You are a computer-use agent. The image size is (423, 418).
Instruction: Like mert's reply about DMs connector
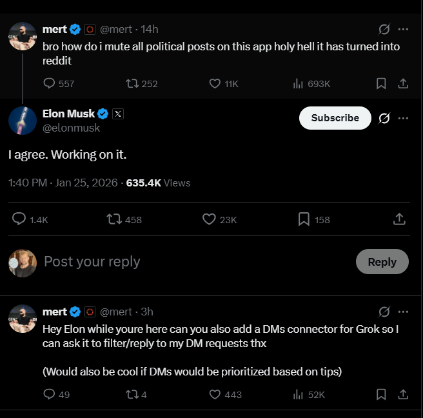tap(215, 394)
